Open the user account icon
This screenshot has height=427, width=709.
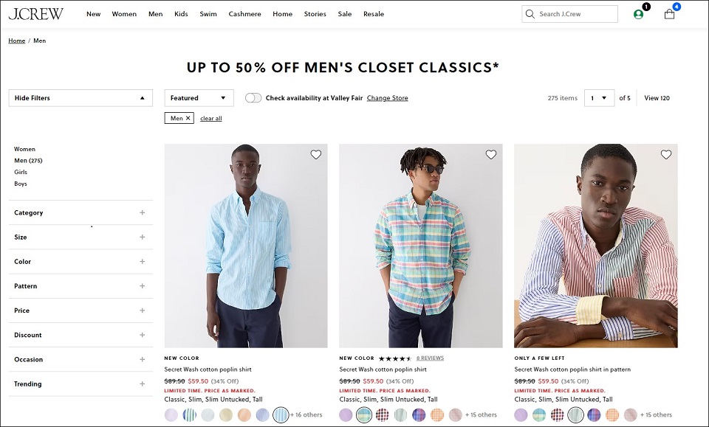pyautogui.click(x=638, y=14)
